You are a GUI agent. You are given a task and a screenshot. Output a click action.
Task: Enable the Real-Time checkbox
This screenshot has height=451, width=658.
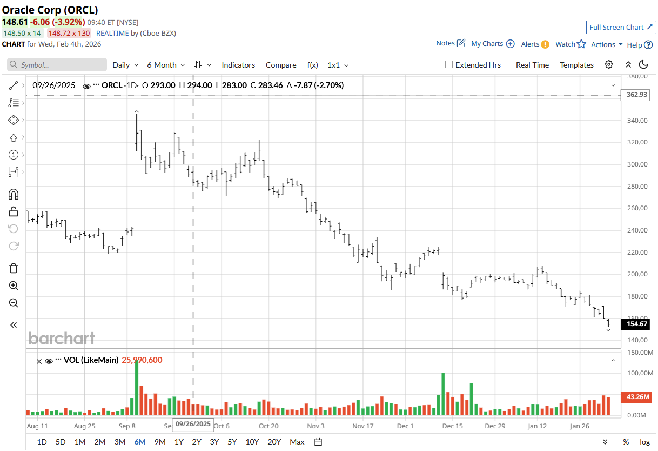tap(509, 64)
